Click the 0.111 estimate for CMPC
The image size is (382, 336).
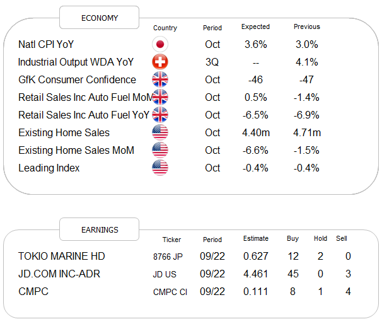(x=256, y=292)
